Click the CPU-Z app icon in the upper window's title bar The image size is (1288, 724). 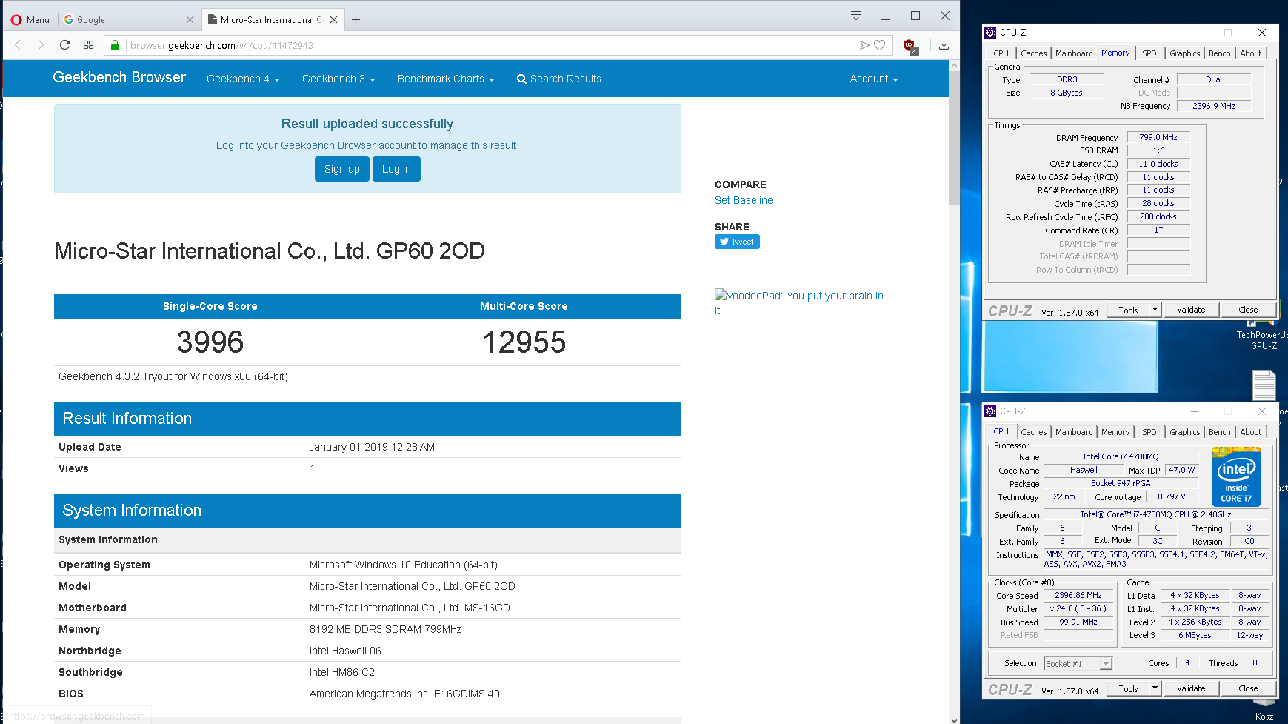point(990,33)
